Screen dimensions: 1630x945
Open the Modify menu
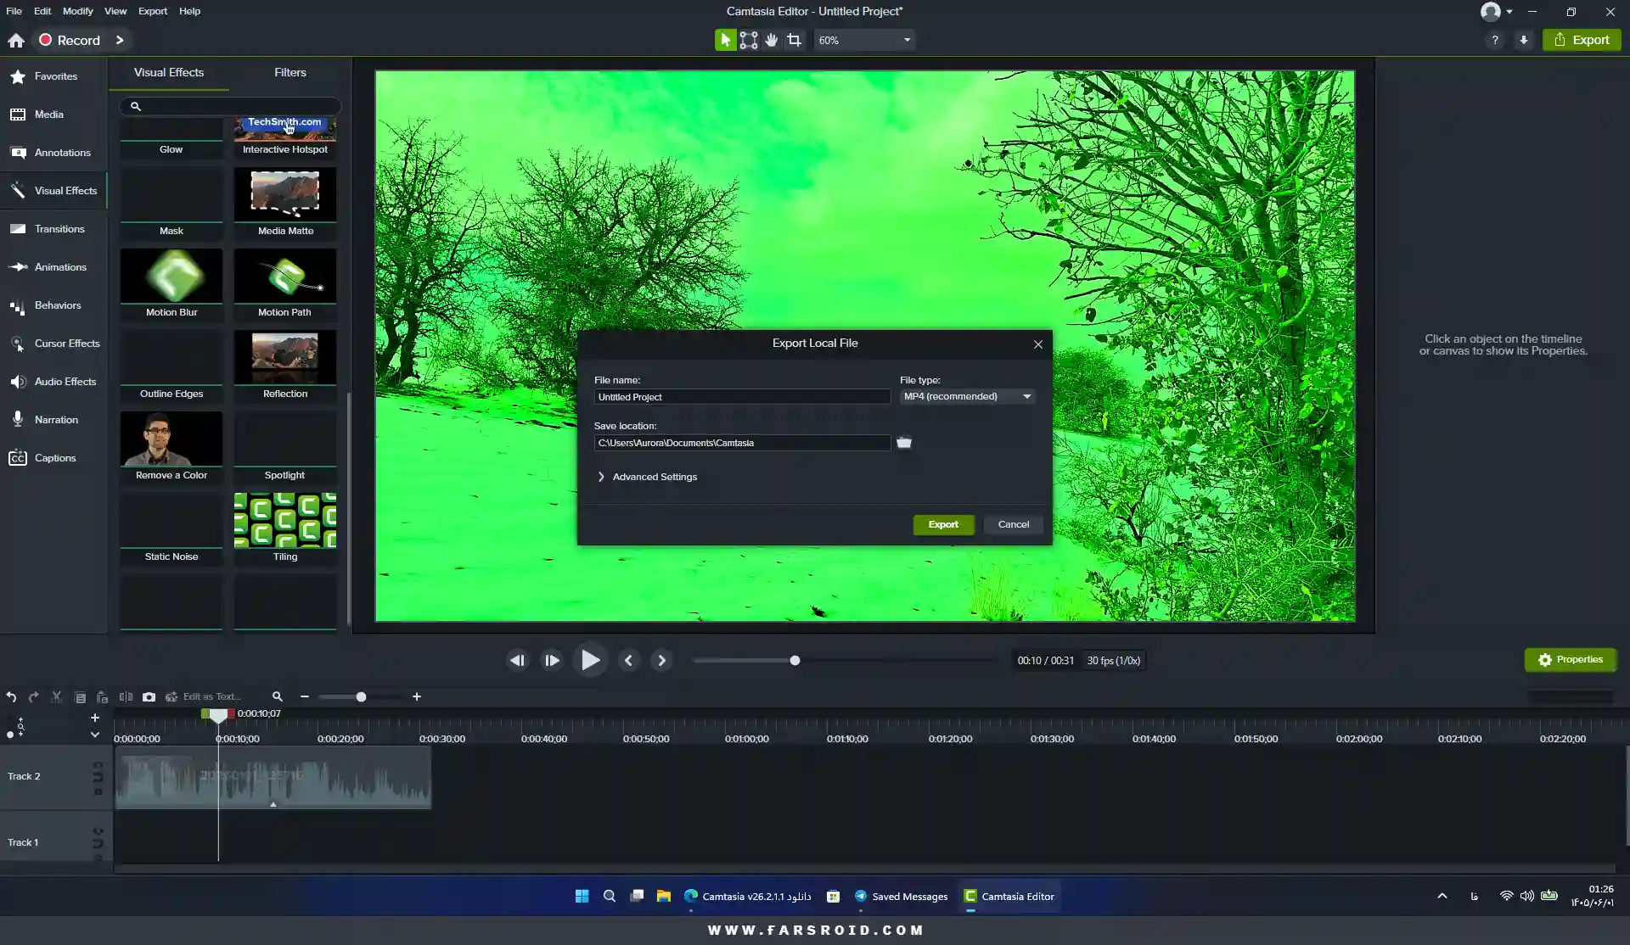click(x=77, y=11)
